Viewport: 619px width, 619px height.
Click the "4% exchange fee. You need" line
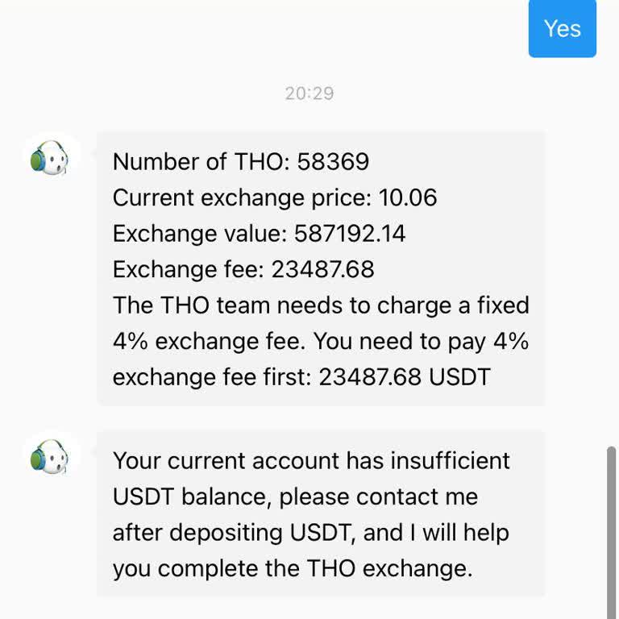click(321, 341)
